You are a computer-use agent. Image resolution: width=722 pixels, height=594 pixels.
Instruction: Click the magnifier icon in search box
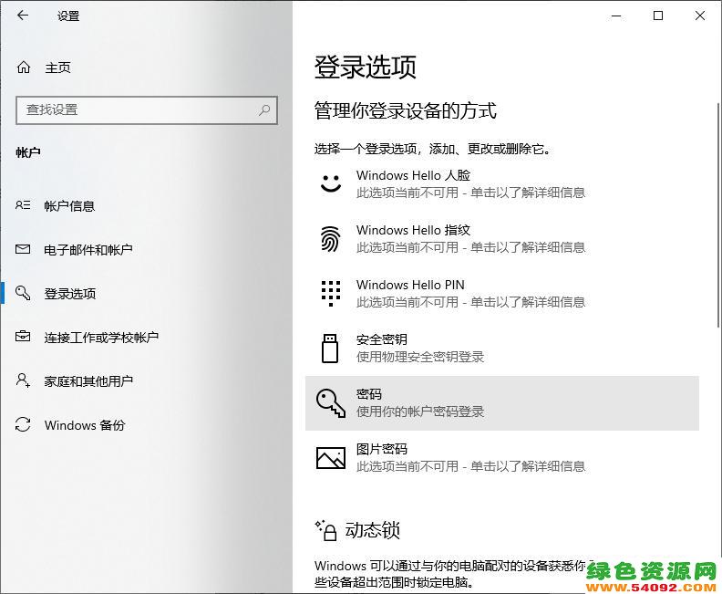(x=264, y=110)
